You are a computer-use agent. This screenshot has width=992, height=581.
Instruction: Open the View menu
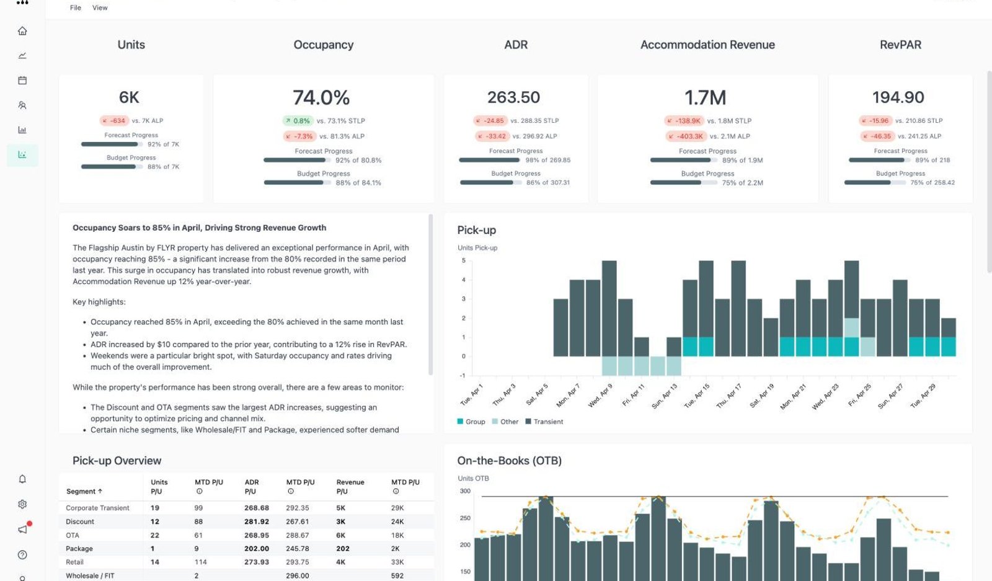[100, 8]
